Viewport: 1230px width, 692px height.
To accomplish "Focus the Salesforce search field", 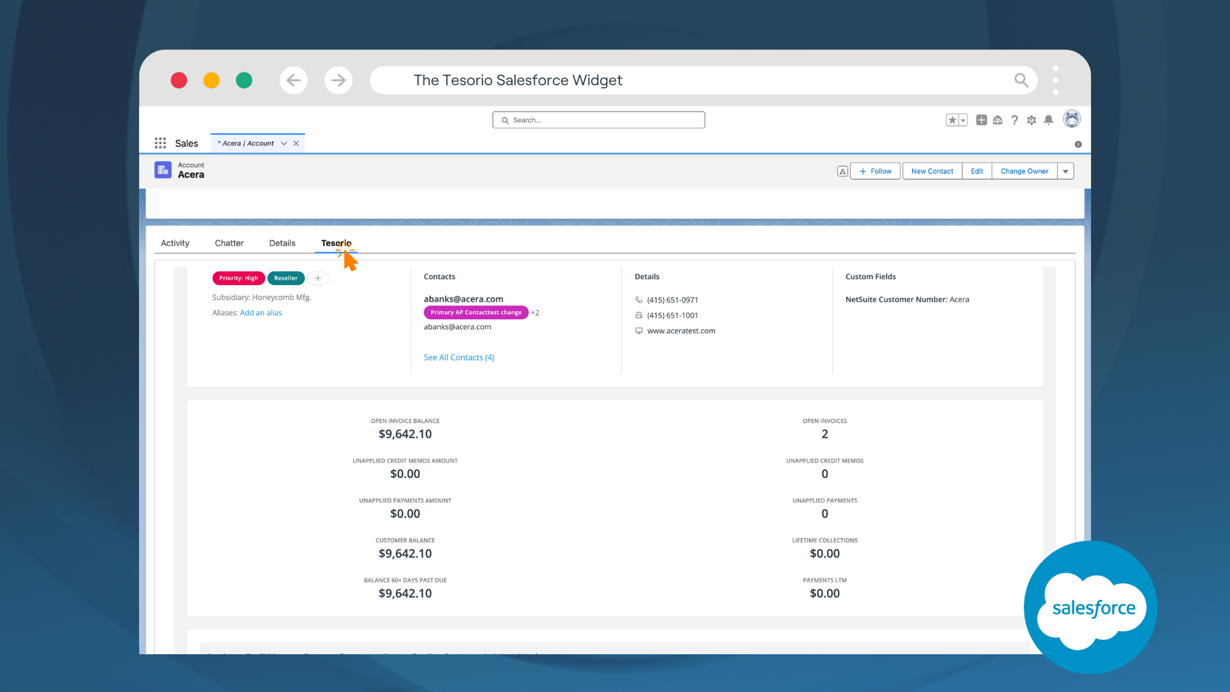I will 599,120.
